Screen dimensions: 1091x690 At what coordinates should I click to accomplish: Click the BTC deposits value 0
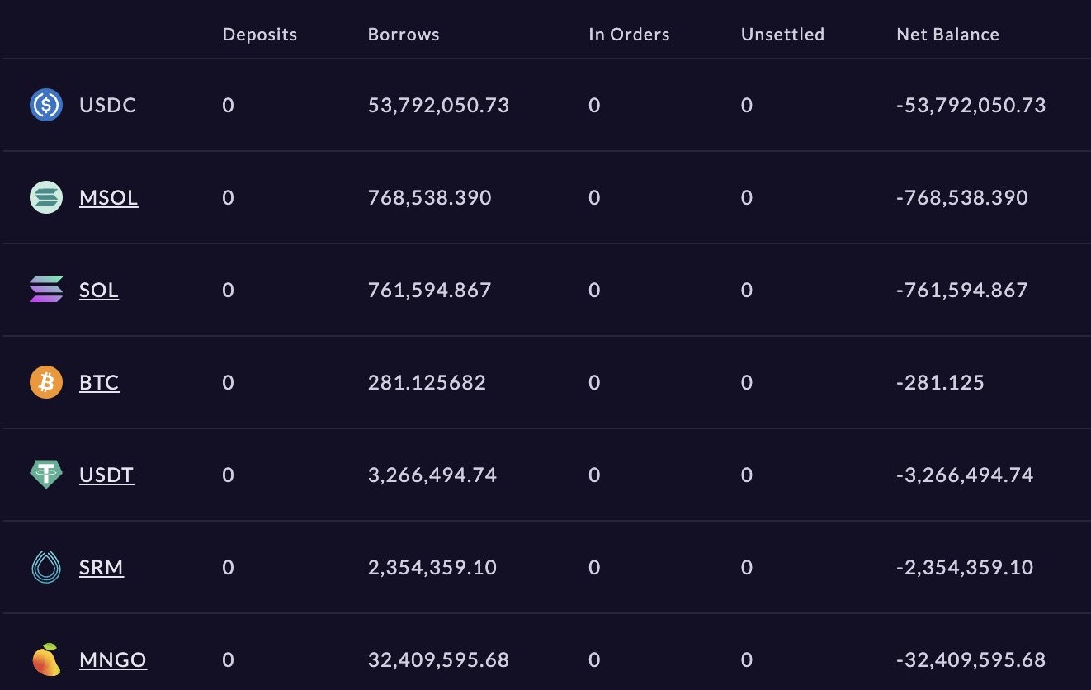click(229, 383)
